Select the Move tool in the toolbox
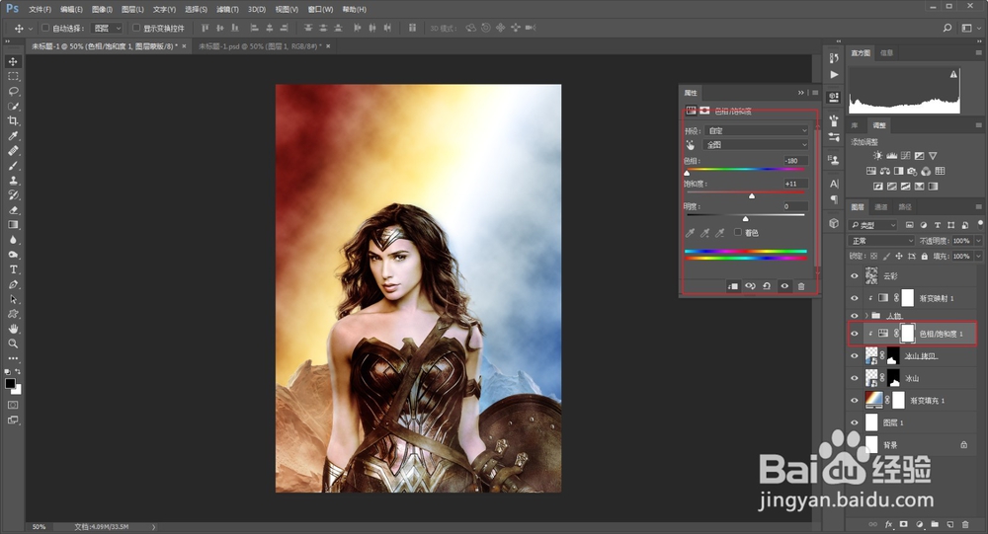Screen dimensions: 988x534 pos(13,61)
